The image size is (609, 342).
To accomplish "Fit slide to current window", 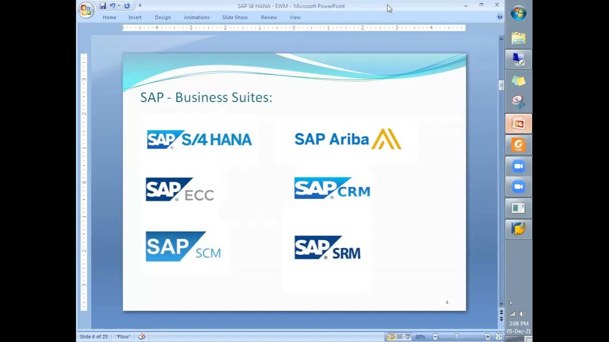I will (499, 337).
